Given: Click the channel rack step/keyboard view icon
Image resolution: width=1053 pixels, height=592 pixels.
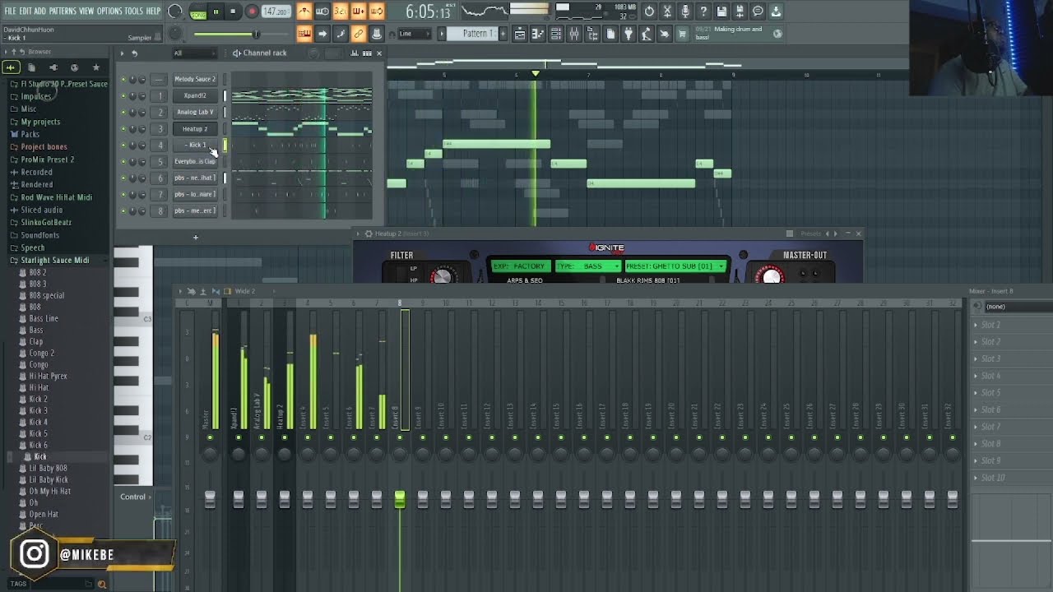Looking at the screenshot, I should point(366,53).
